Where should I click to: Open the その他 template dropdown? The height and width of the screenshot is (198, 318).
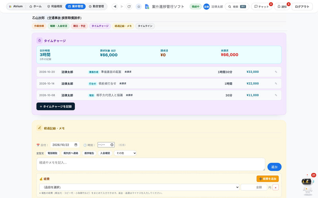(125, 153)
